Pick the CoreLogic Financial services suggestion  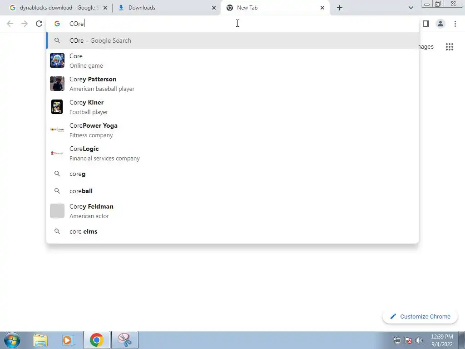tap(232, 153)
